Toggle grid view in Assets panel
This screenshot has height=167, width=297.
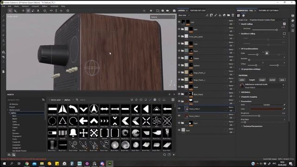(173, 100)
